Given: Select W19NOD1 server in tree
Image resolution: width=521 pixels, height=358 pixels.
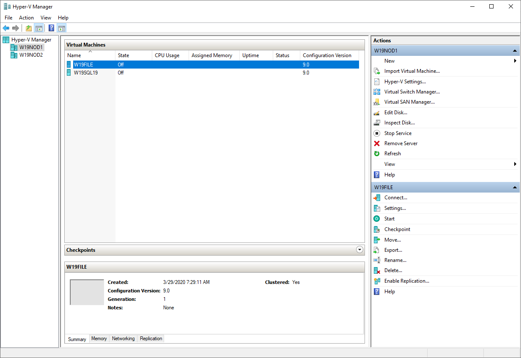Looking at the screenshot, I should (x=31, y=47).
